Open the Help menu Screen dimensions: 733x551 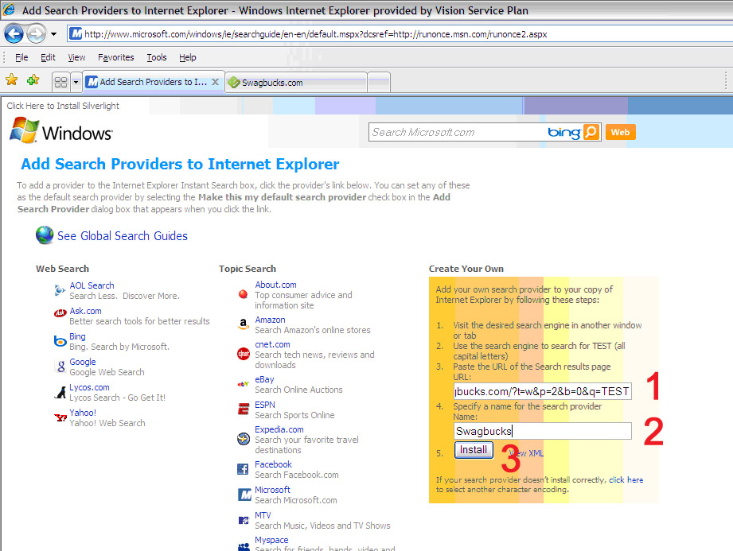tap(188, 57)
